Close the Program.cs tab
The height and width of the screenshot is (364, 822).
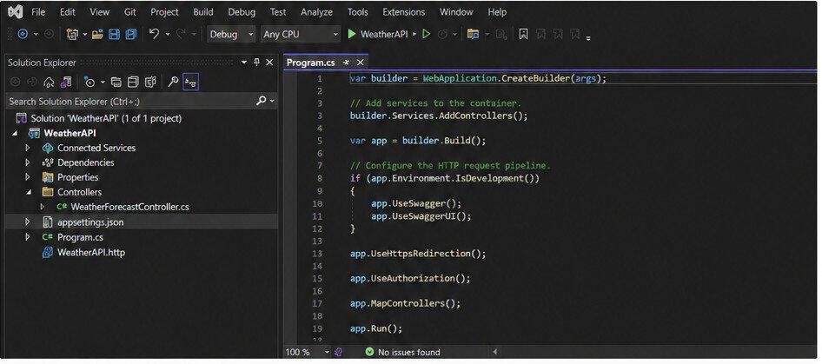click(x=360, y=63)
